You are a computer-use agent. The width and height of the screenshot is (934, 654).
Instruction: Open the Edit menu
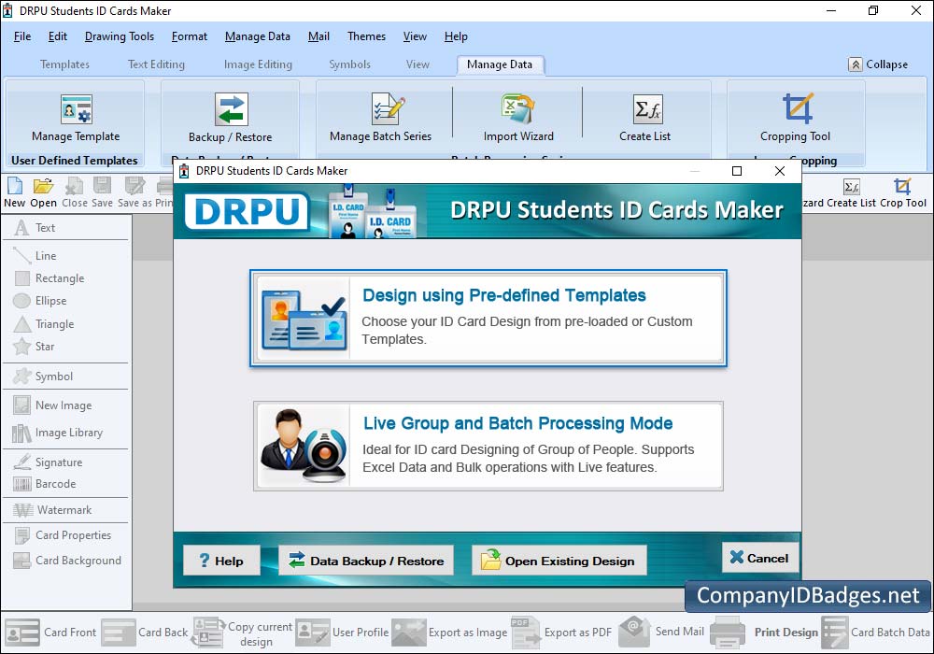point(58,36)
